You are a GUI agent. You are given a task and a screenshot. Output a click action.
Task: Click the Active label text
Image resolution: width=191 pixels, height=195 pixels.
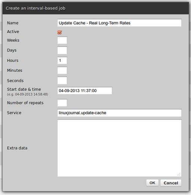tap(13, 32)
